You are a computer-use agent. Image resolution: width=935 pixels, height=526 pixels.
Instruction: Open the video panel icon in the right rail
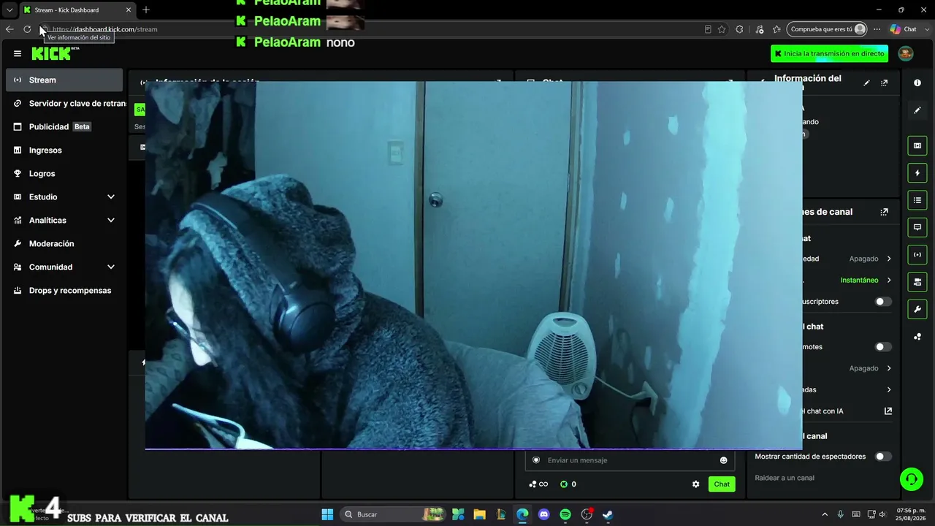pyautogui.click(x=917, y=145)
